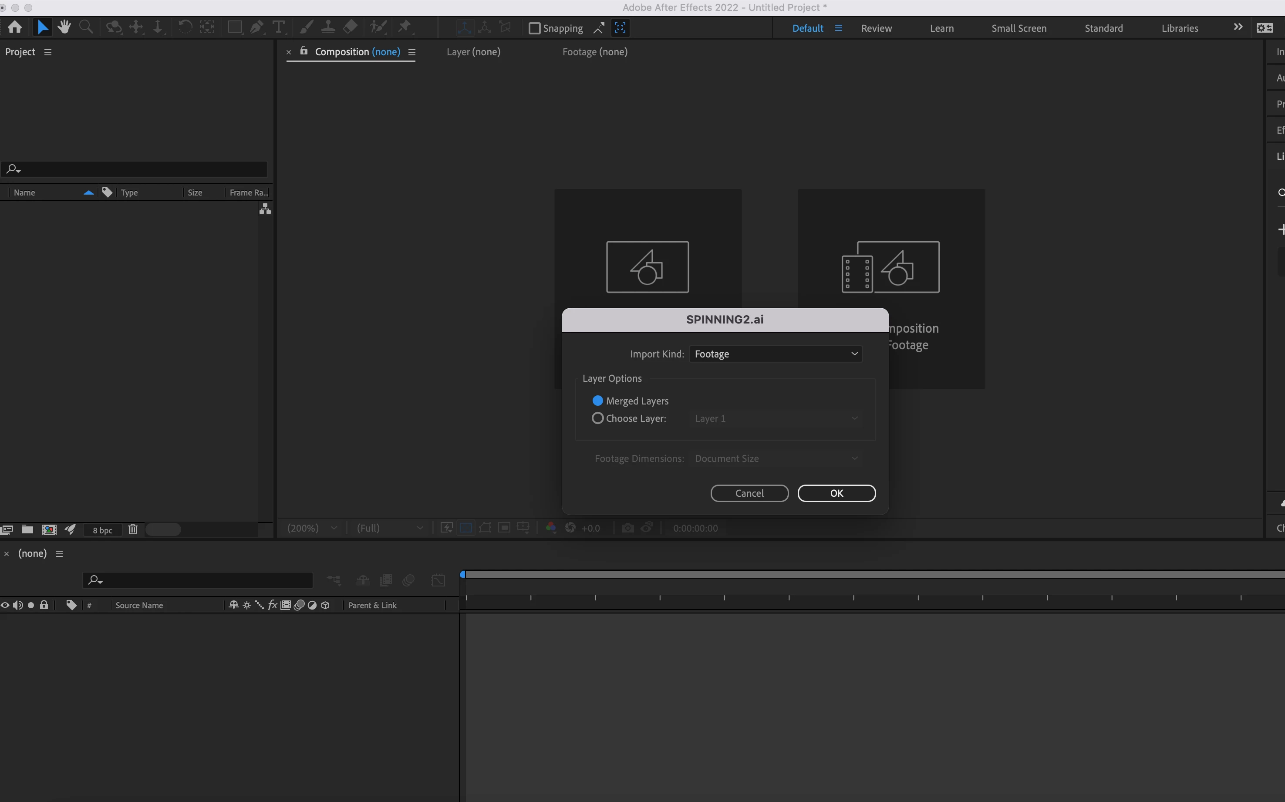This screenshot has width=1285, height=802.
Task: Select the Zoom magnifier tool
Action: [x=85, y=27]
